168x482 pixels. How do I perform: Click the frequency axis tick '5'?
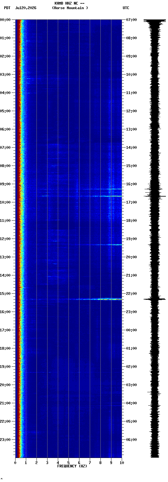pyautogui.click(x=68, y=463)
